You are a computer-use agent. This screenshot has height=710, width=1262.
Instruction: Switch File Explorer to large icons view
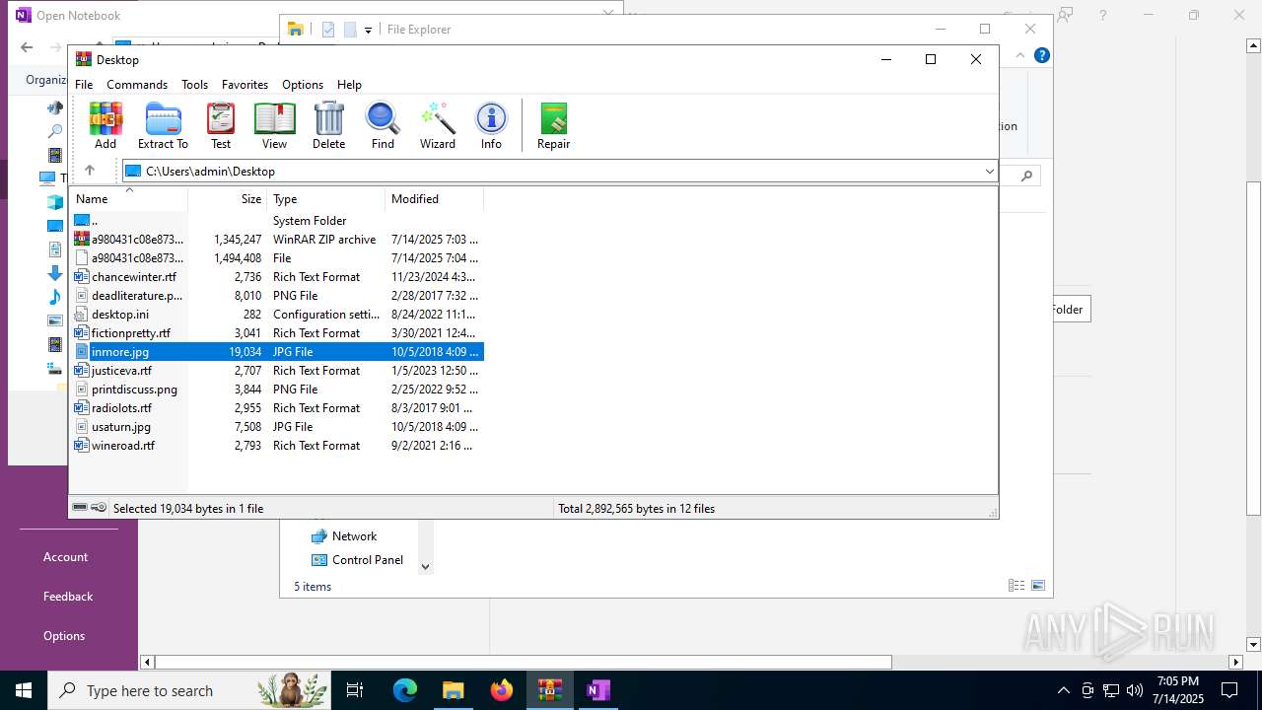coord(1037,586)
